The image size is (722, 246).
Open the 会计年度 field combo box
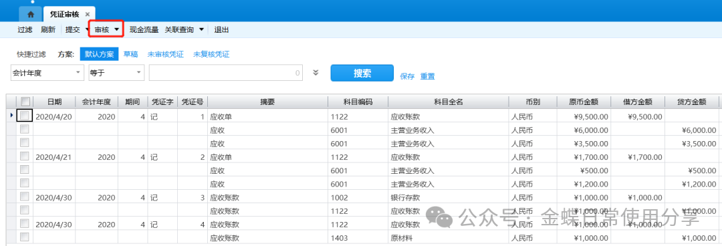pos(47,73)
